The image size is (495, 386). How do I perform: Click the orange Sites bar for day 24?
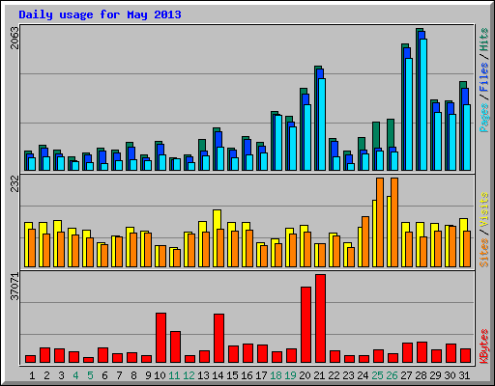(365, 241)
